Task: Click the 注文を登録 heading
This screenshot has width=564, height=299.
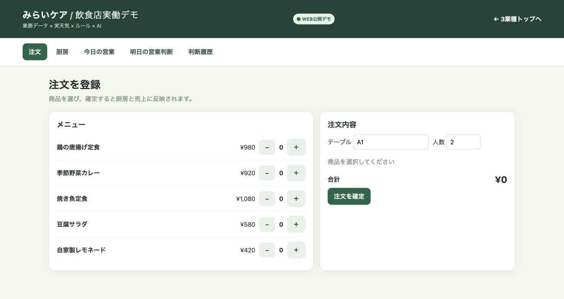Action: pyautogui.click(x=75, y=84)
